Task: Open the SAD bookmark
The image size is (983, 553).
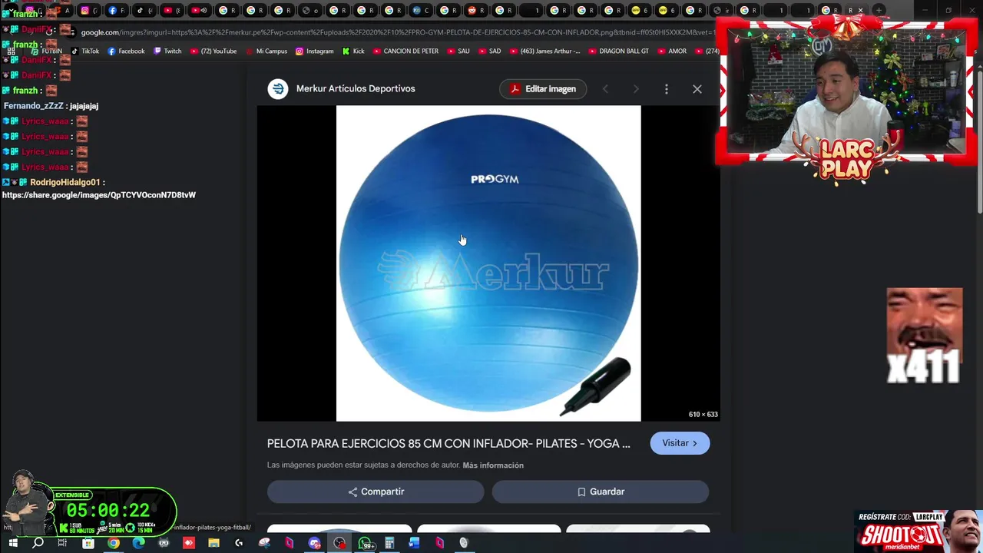Action: [489, 51]
